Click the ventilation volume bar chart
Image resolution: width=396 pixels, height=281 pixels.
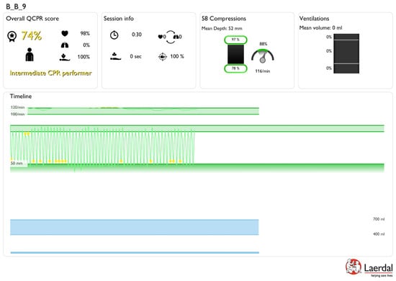point(346,53)
